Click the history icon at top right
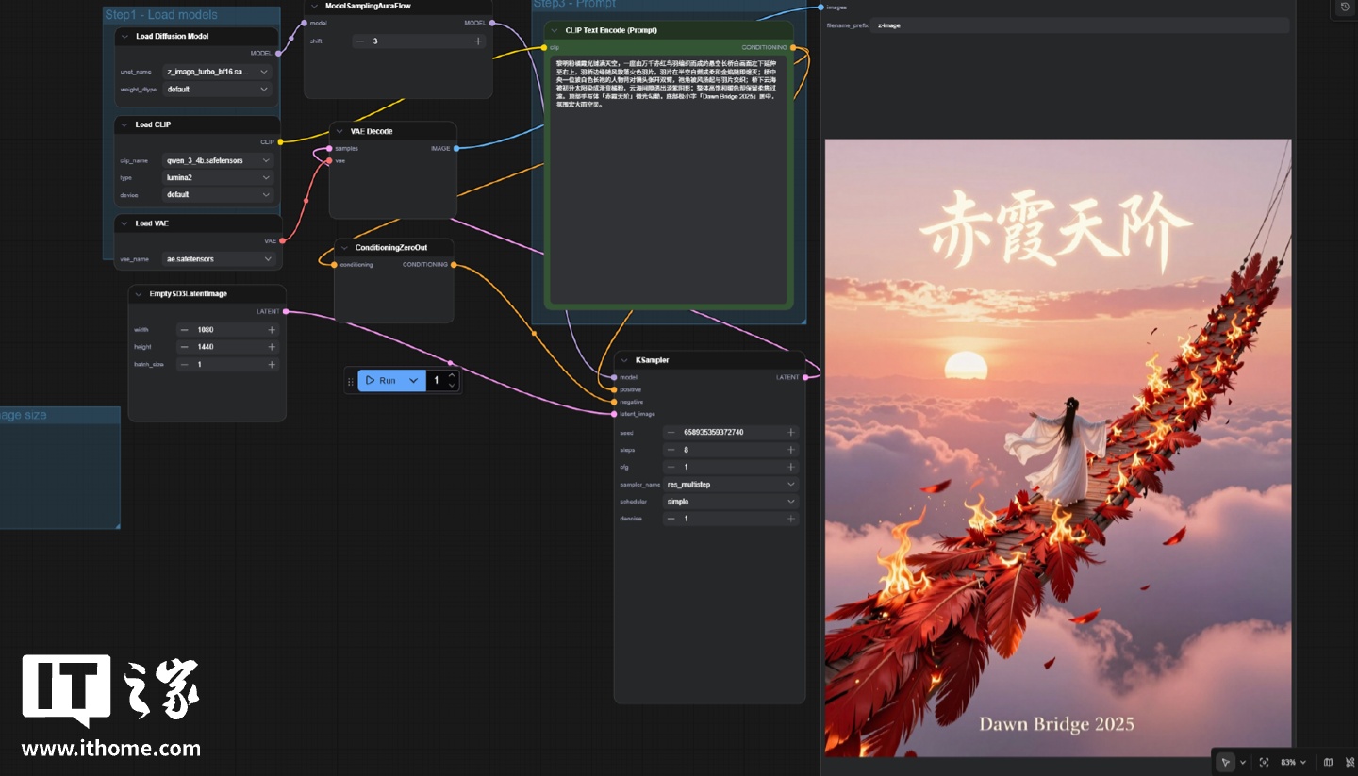 [1345, 8]
